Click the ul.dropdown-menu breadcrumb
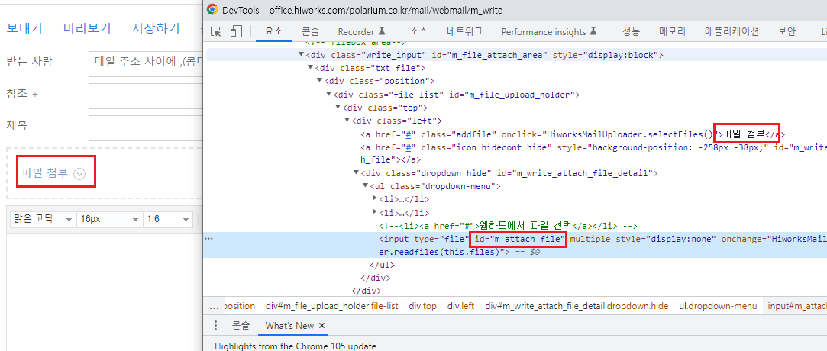This screenshot has width=827, height=351. pyautogui.click(x=718, y=306)
